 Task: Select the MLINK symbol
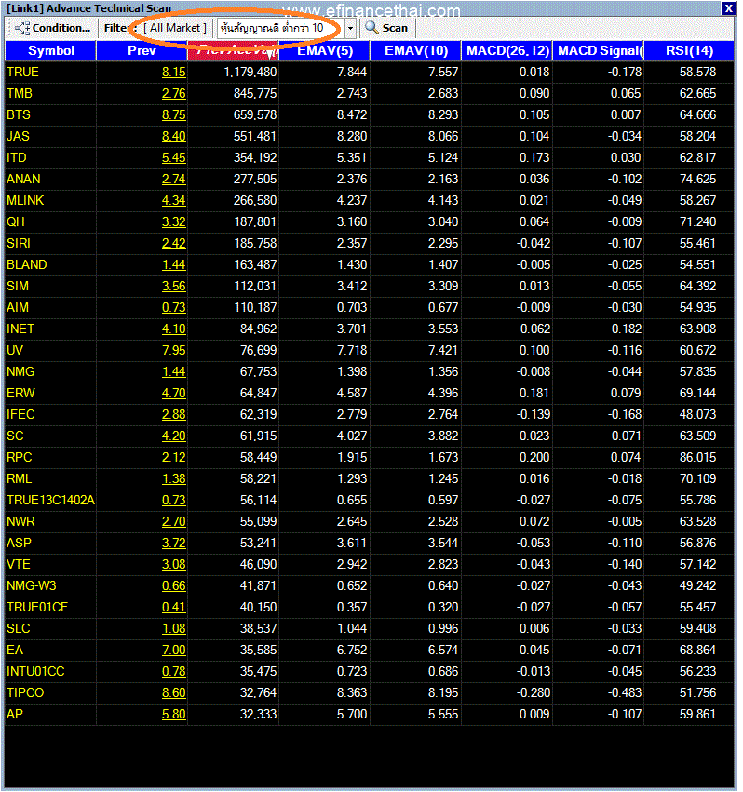click(25, 200)
